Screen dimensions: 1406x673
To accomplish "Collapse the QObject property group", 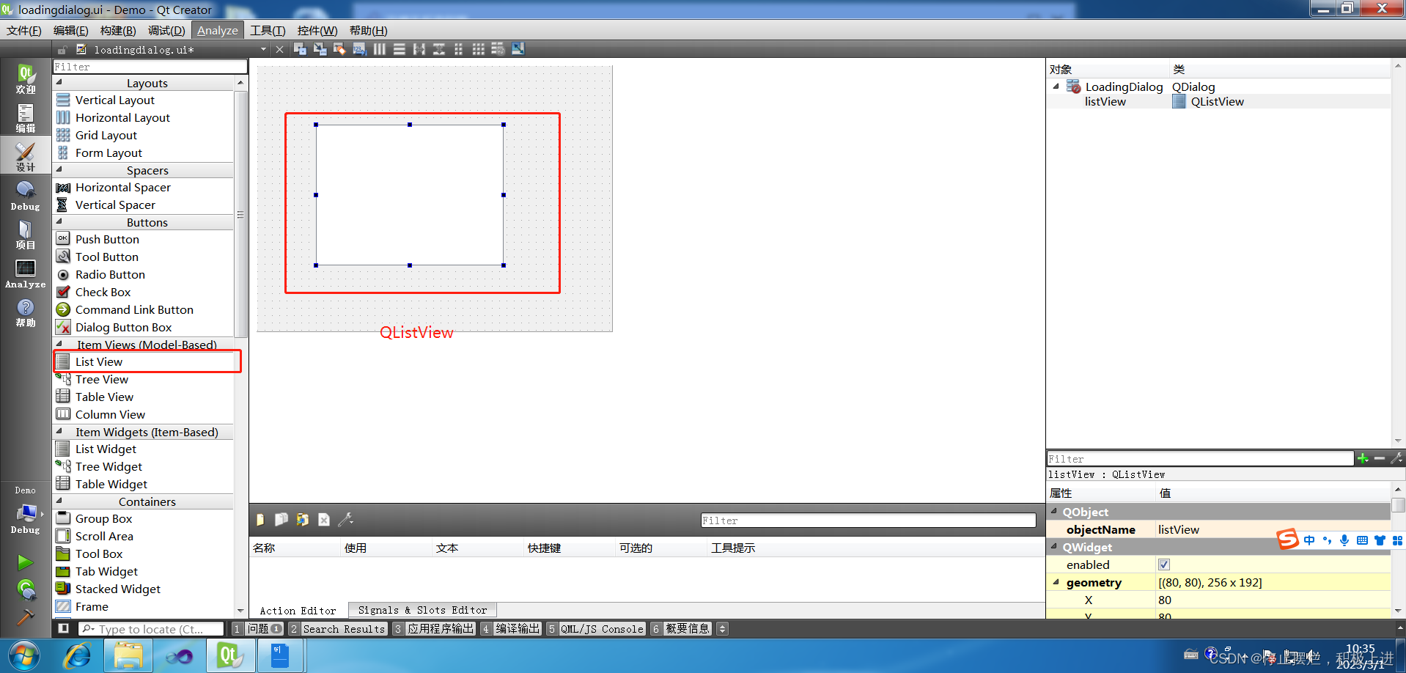I will pos(1054,511).
